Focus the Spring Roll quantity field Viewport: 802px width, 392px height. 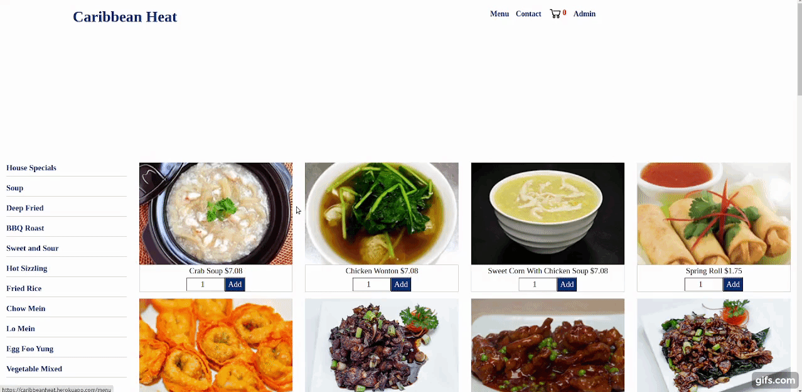point(703,285)
